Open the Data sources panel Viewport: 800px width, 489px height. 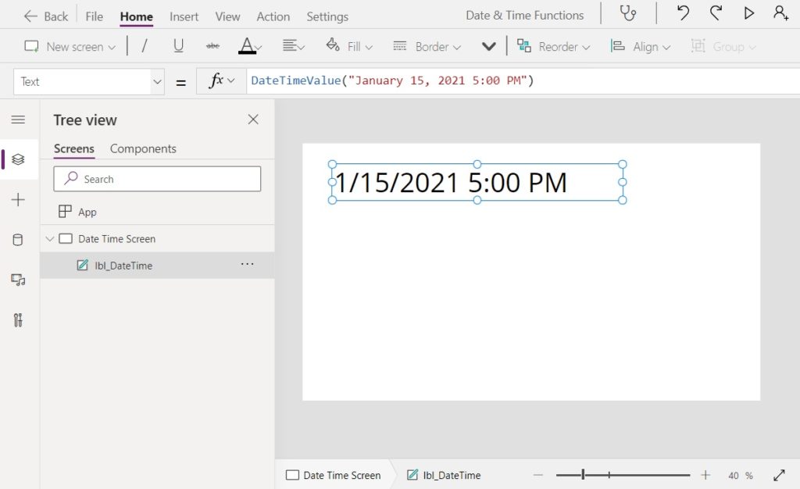pyautogui.click(x=17, y=239)
